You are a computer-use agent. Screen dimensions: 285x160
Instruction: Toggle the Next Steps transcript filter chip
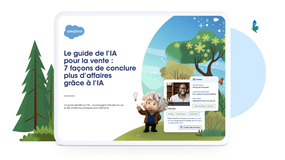[x=181, y=114]
